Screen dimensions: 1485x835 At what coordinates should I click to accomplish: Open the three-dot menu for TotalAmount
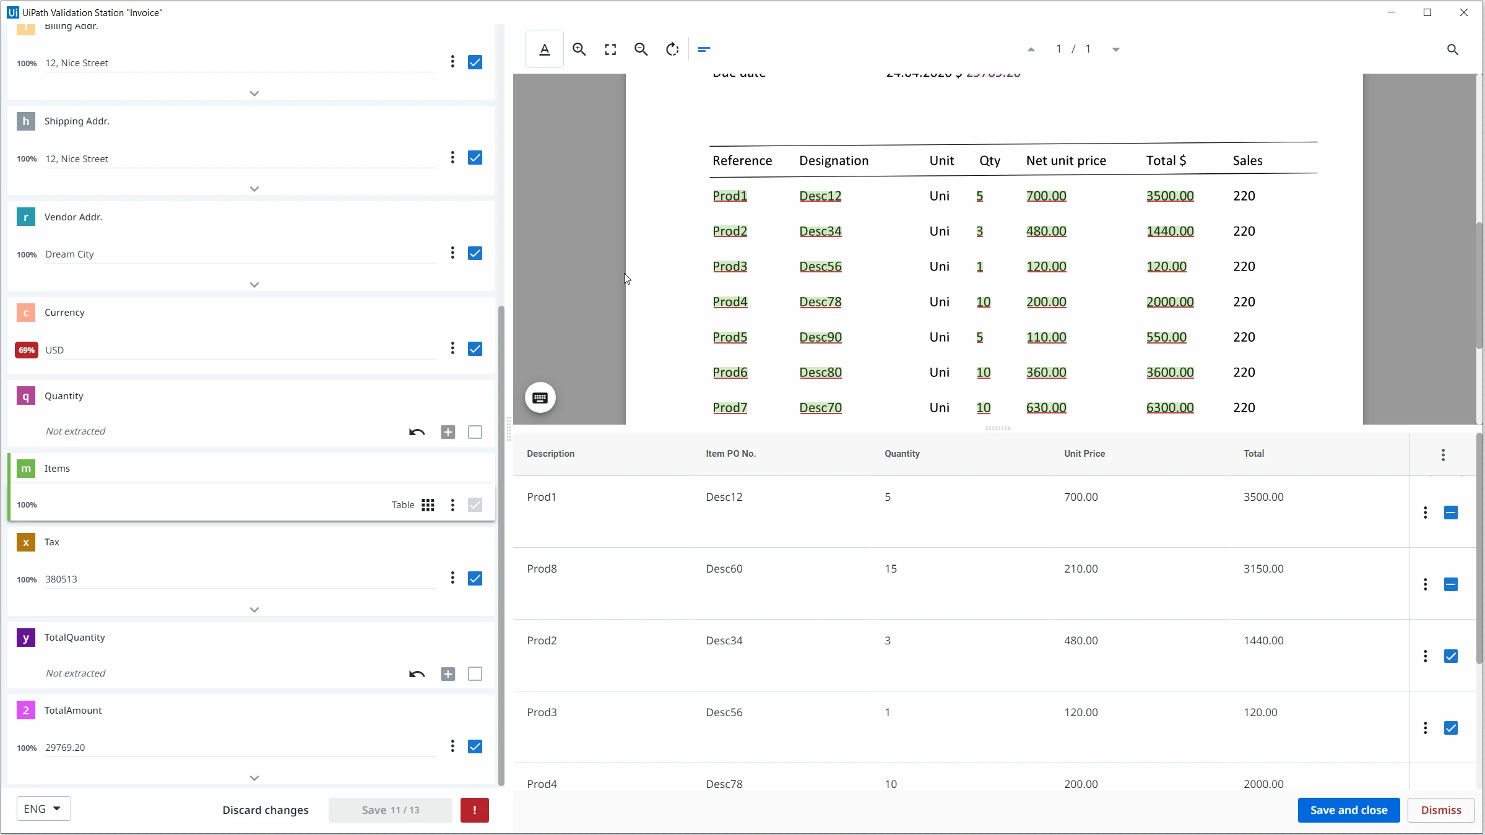(x=452, y=746)
